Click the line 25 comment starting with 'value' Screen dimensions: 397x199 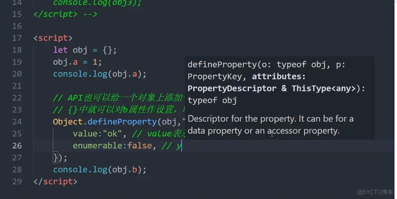point(159,134)
